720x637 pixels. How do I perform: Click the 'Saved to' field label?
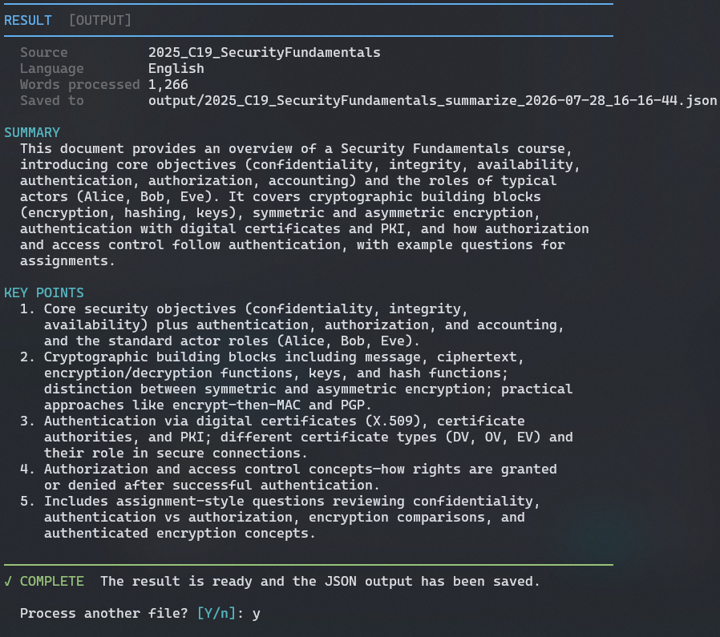[52, 101]
